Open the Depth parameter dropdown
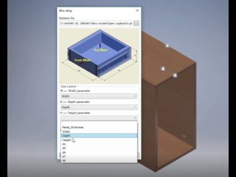The image size is (236, 177). tap(99, 107)
